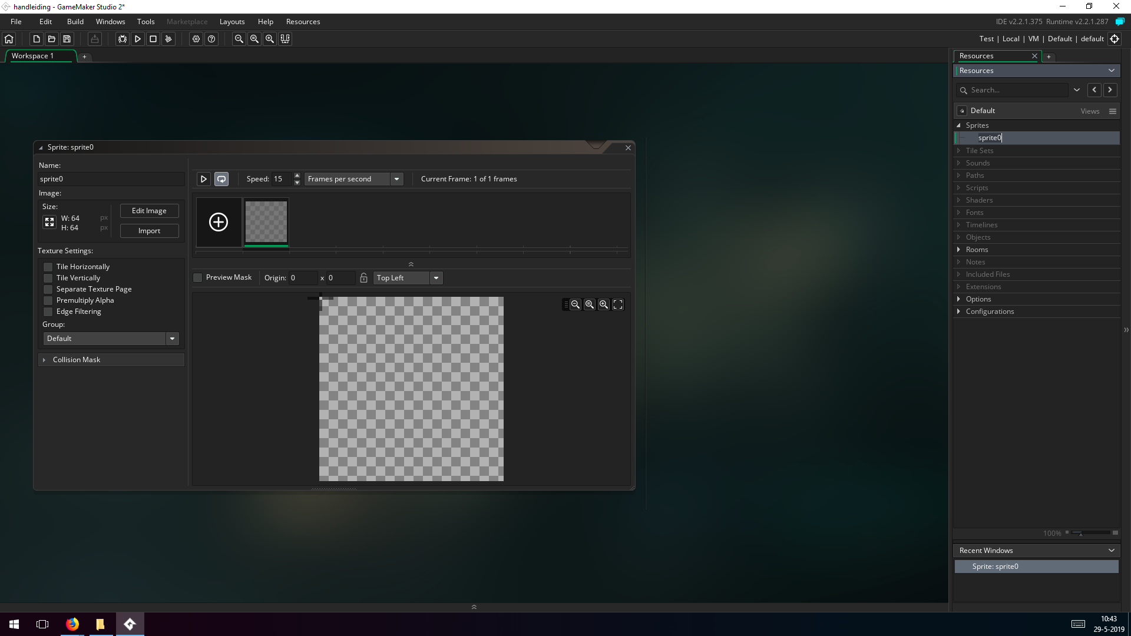
Task: Click the Import button
Action: 149,231
